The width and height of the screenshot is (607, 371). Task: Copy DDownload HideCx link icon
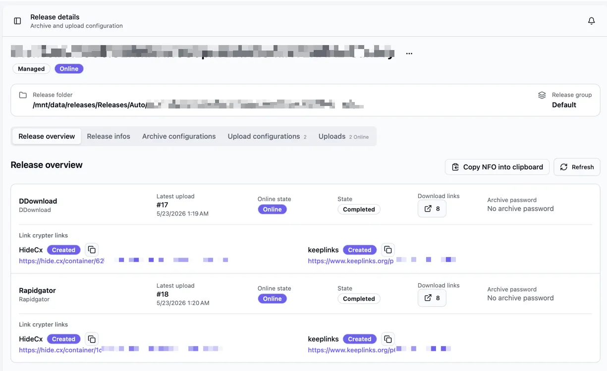(x=92, y=250)
